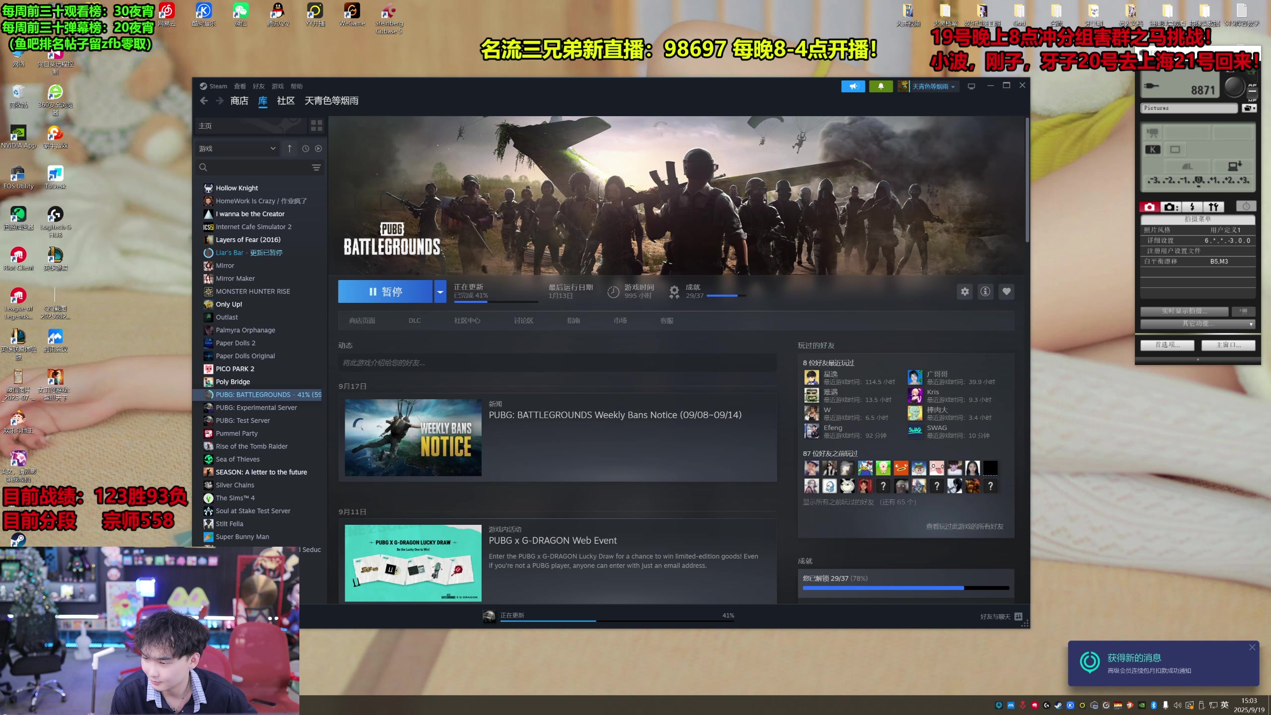Collapse EOS Utility panel bottom arrow
Screen dimensions: 1271x715
[1198, 359]
